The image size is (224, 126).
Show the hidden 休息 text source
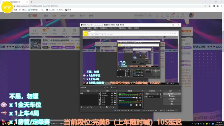pos(112,98)
